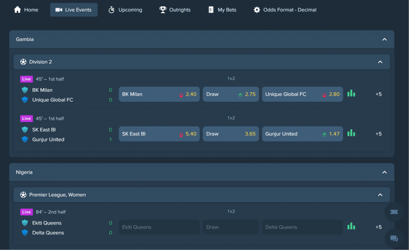Open the live chat button
The width and height of the screenshot is (409, 250).
point(394,238)
